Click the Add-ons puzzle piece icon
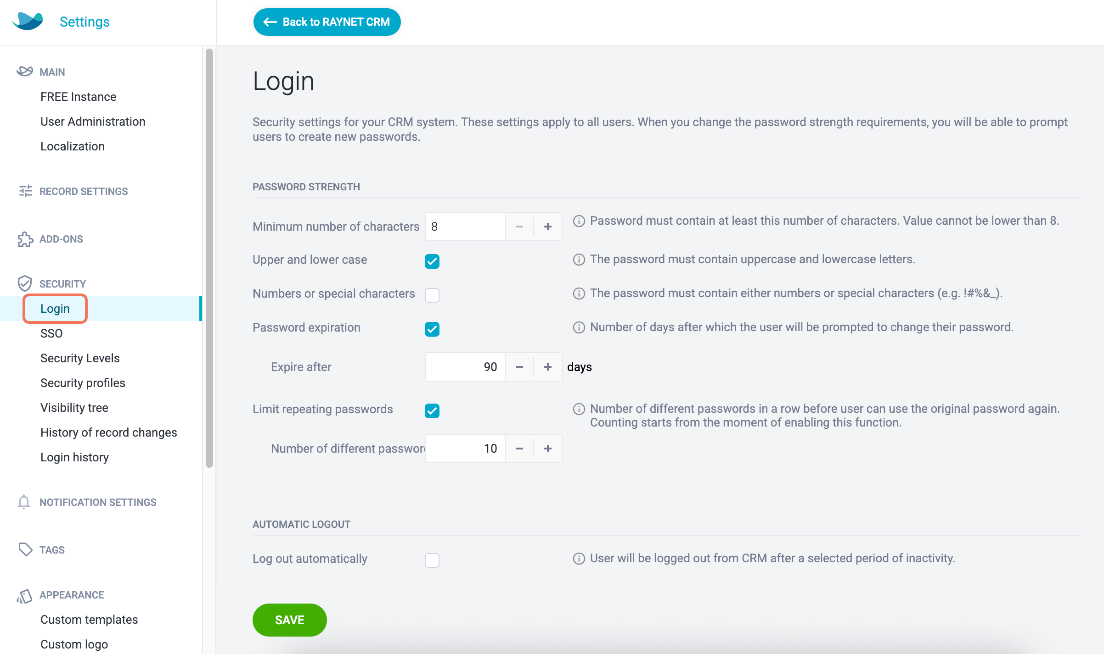Image resolution: width=1104 pixels, height=654 pixels. [25, 239]
